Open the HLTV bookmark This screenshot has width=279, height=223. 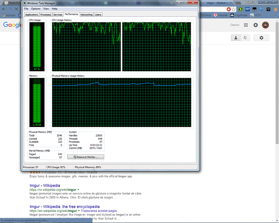256,15
